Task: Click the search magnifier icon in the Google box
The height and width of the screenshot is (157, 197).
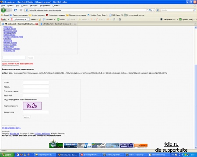Action: pyautogui.click(x=194, y=10)
